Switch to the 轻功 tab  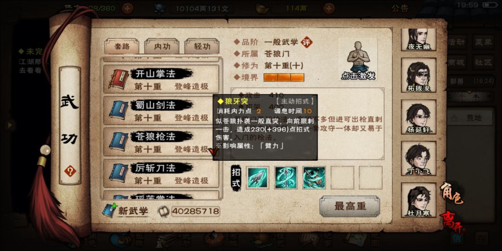(x=202, y=46)
